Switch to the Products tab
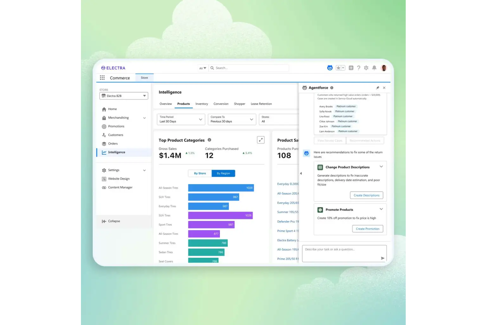The height and width of the screenshot is (325, 487). (183, 104)
